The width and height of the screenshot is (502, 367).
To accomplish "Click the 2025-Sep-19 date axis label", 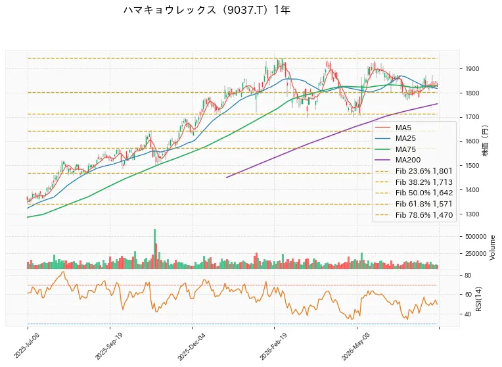I will coord(108,345).
